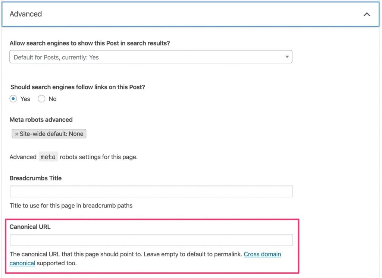Enable "No" for following links on this Post

(x=41, y=99)
